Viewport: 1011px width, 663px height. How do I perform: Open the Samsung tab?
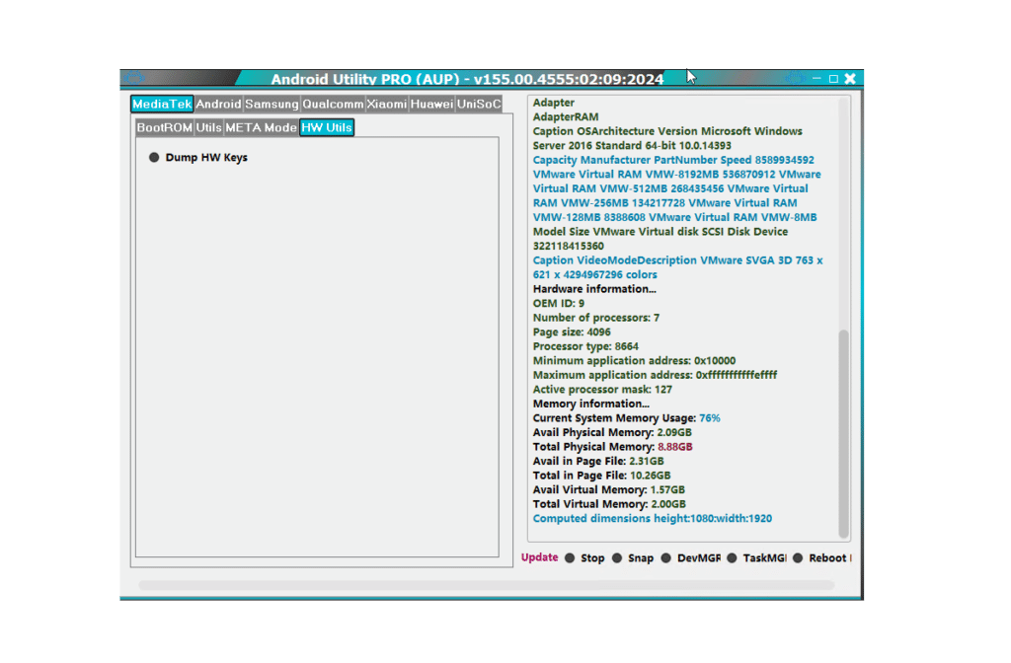pos(272,104)
